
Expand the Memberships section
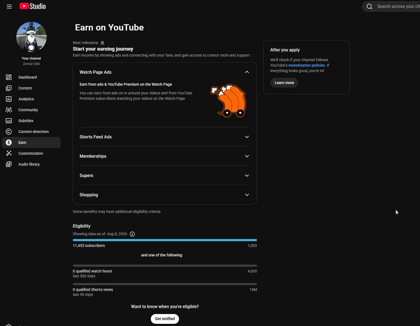coord(247,156)
